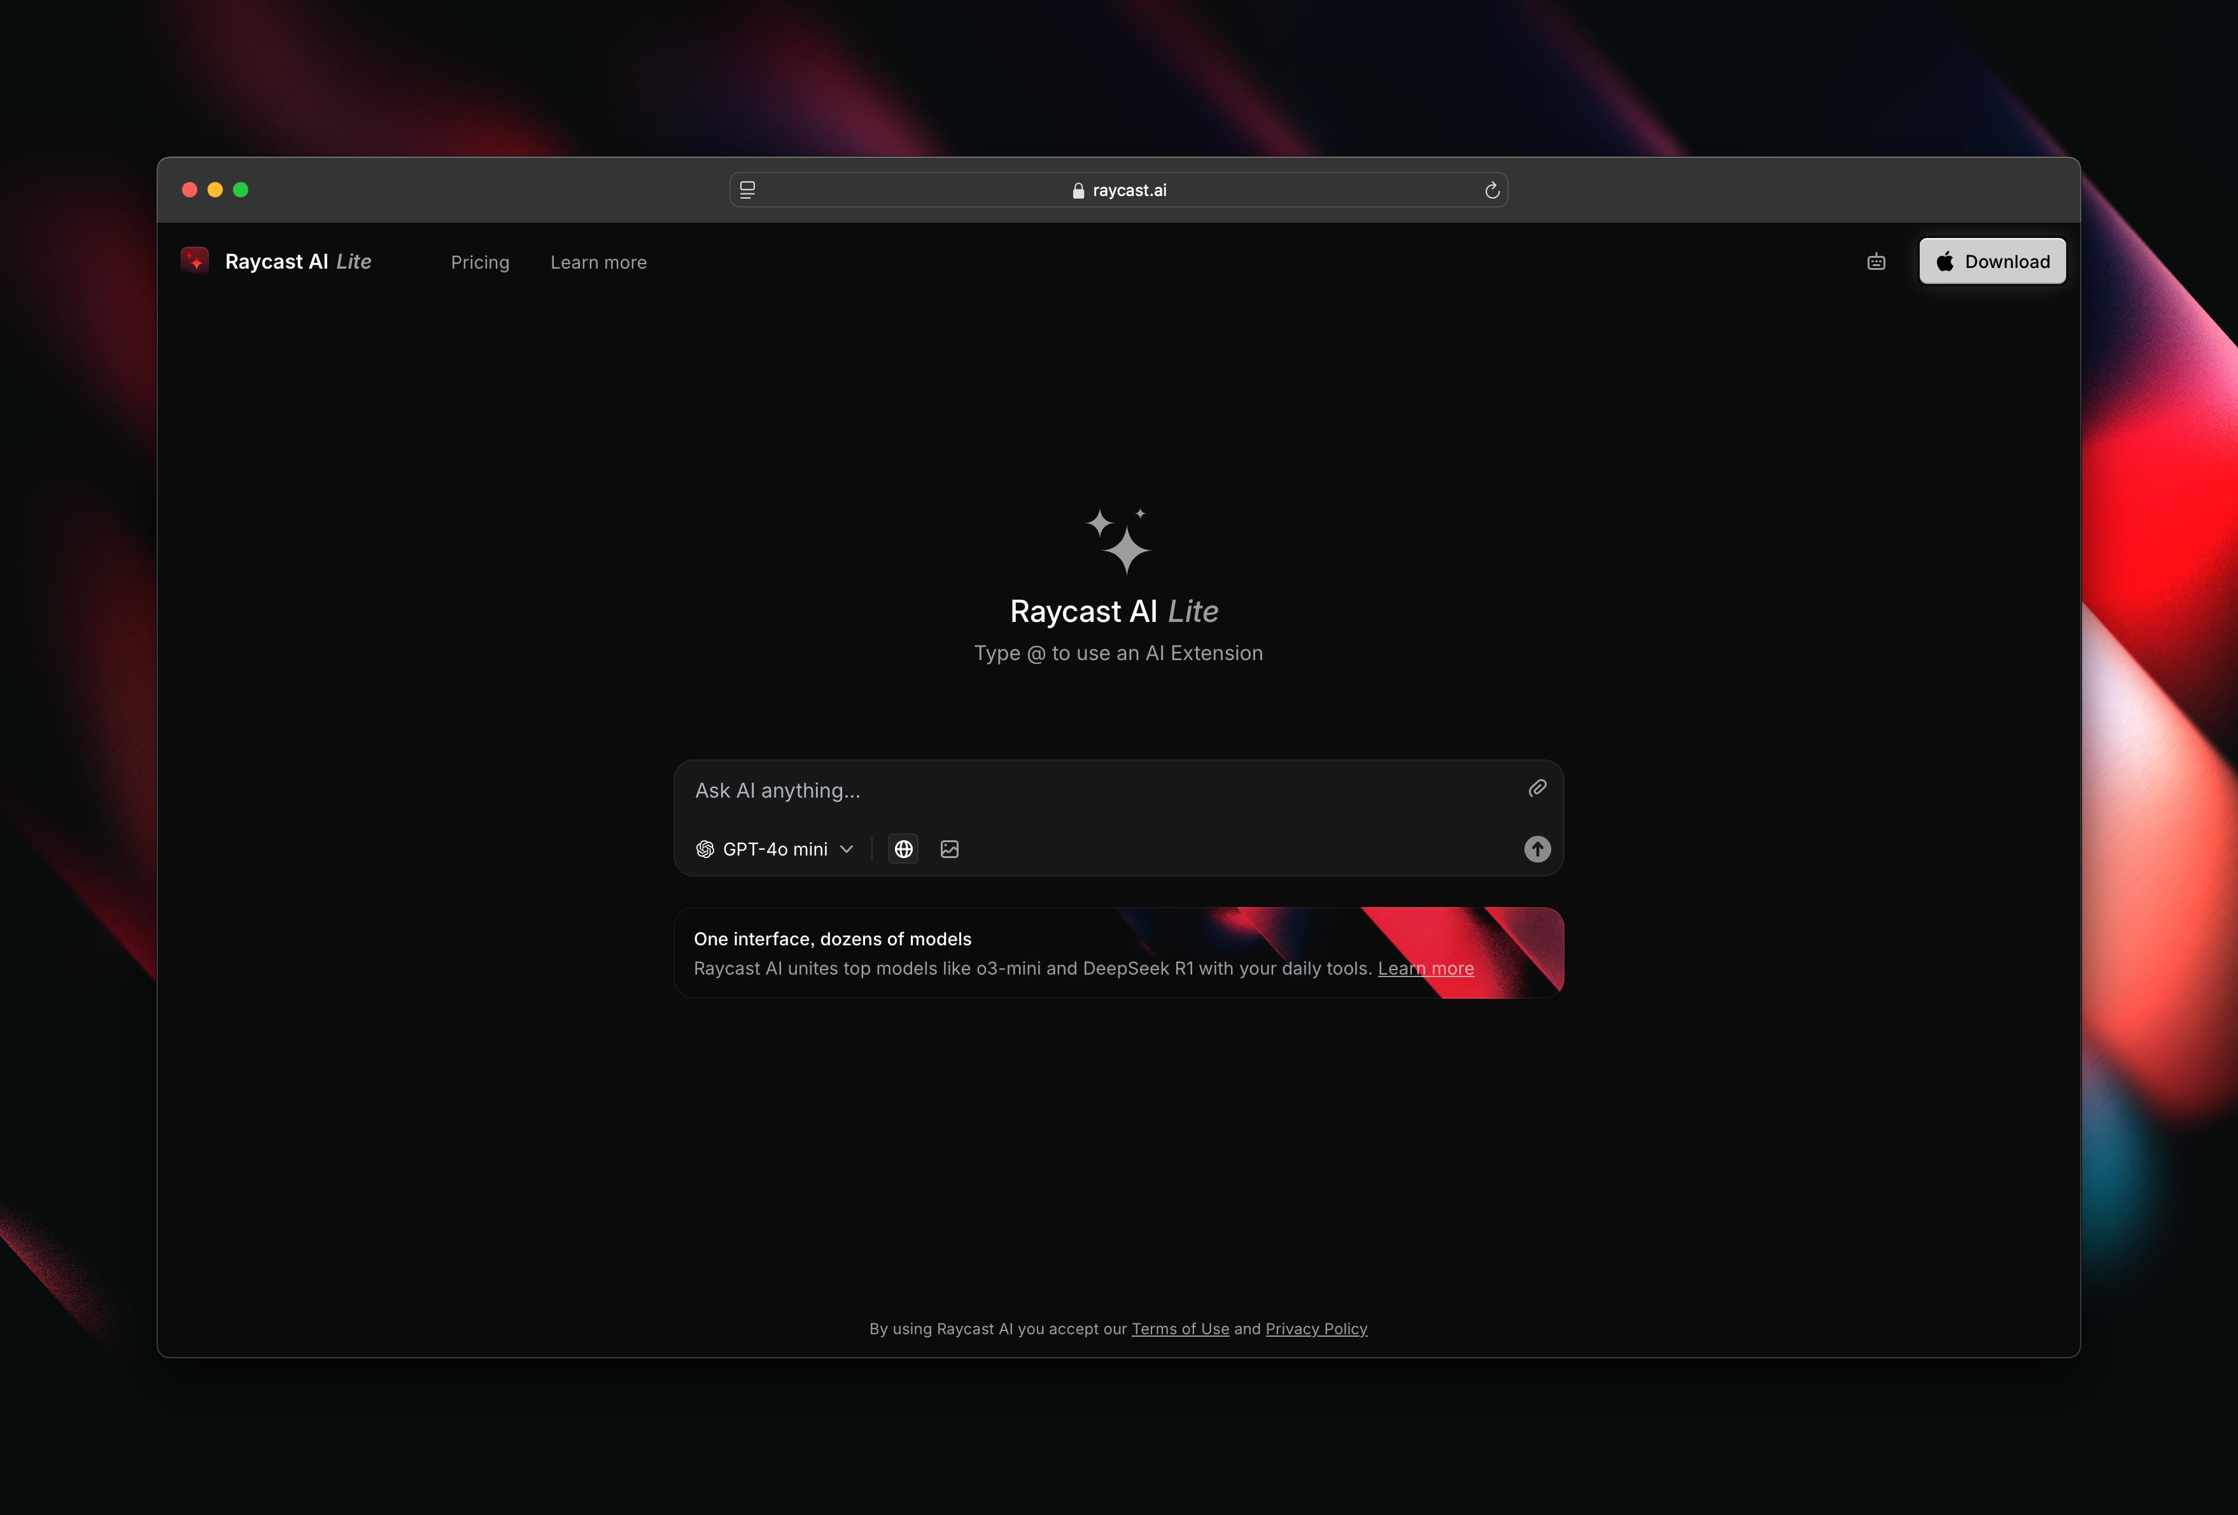This screenshot has width=2238, height=1515.
Task: Toggle web search globe button
Action: pos(903,849)
